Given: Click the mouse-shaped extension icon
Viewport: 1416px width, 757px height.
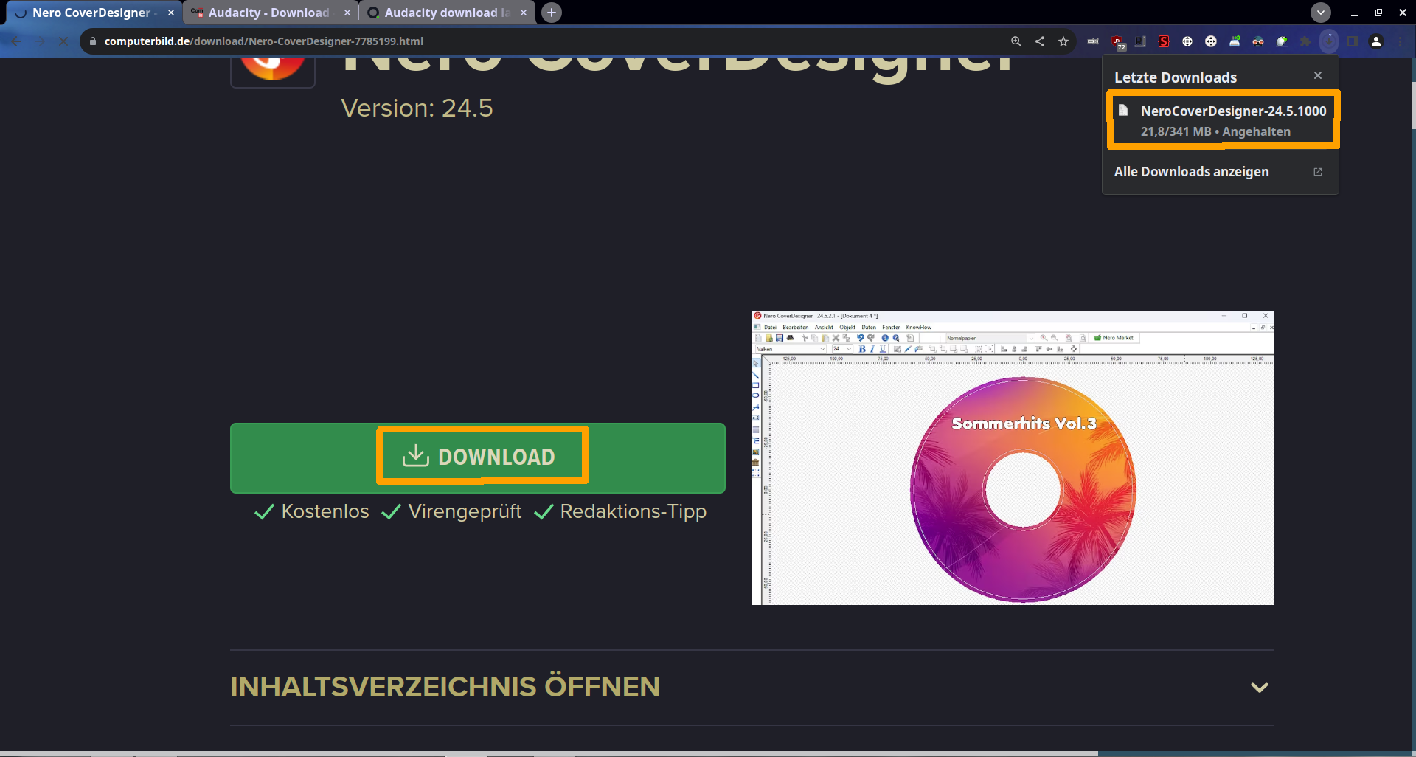Looking at the screenshot, I should click(1282, 41).
